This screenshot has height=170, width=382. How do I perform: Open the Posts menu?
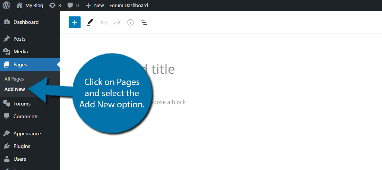pyautogui.click(x=30, y=39)
